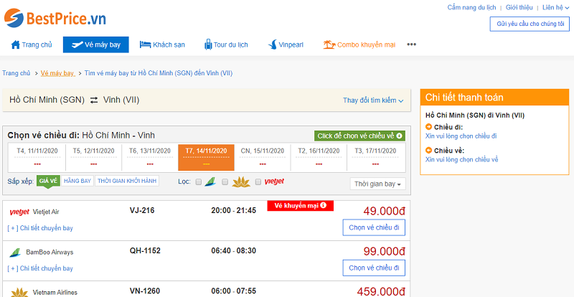Open the Vinpearl menu item

pyautogui.click(x=286, y=44)
